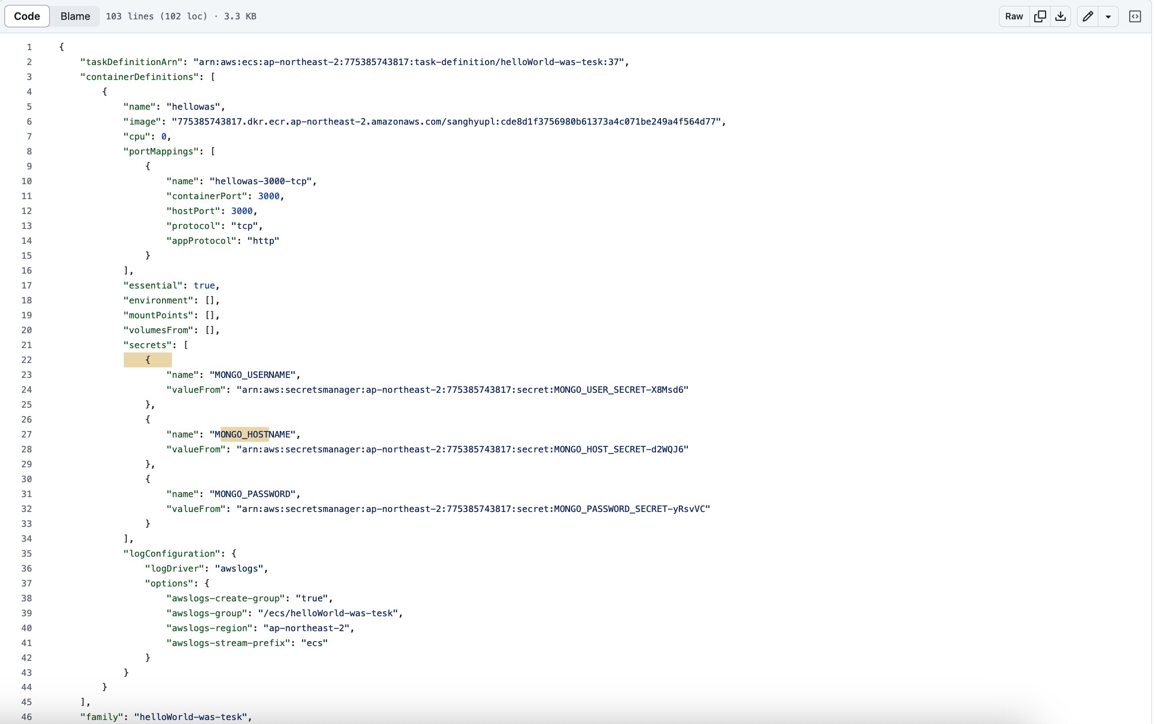Click the hostPort value 3000
1154x724 pixels.
[x=242, y=211]
